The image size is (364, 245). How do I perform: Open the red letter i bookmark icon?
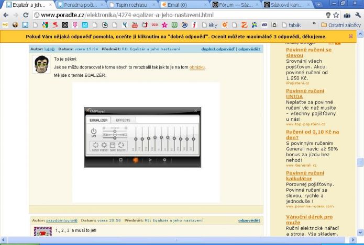coord(194,25)
